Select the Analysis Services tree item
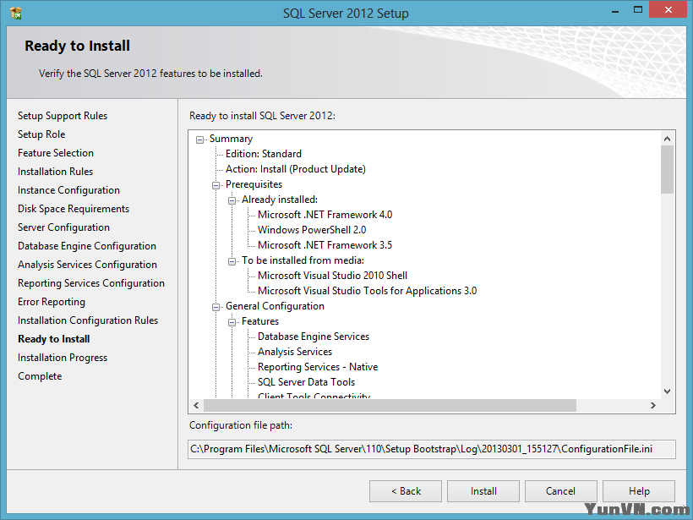The height and width of the screenshot is (520, 693). point(295,352)
